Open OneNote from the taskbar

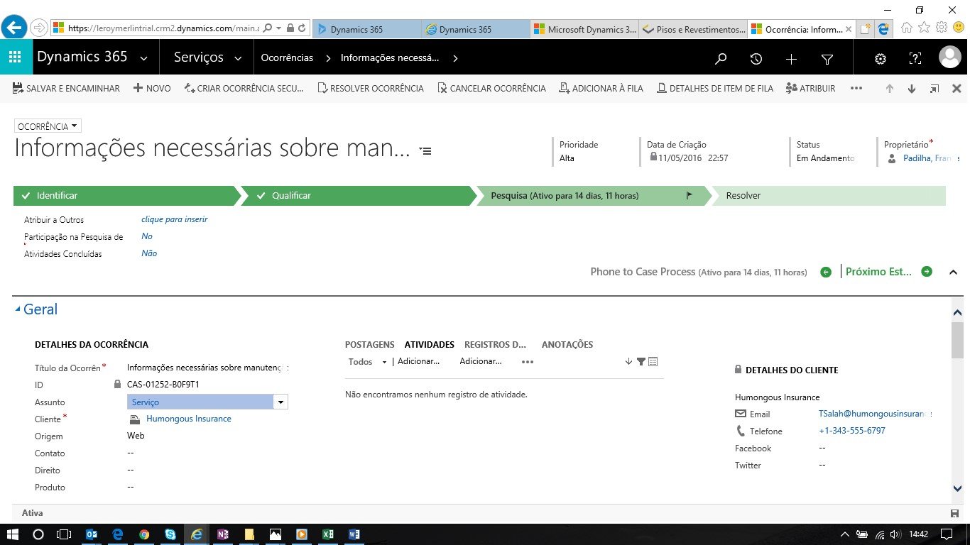tap(223, 534)
